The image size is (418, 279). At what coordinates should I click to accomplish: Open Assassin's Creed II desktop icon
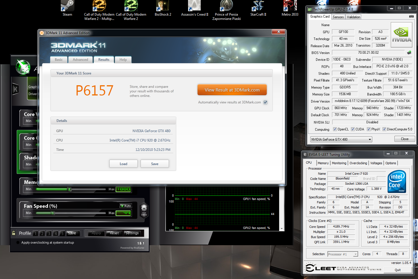click(195, 9)
